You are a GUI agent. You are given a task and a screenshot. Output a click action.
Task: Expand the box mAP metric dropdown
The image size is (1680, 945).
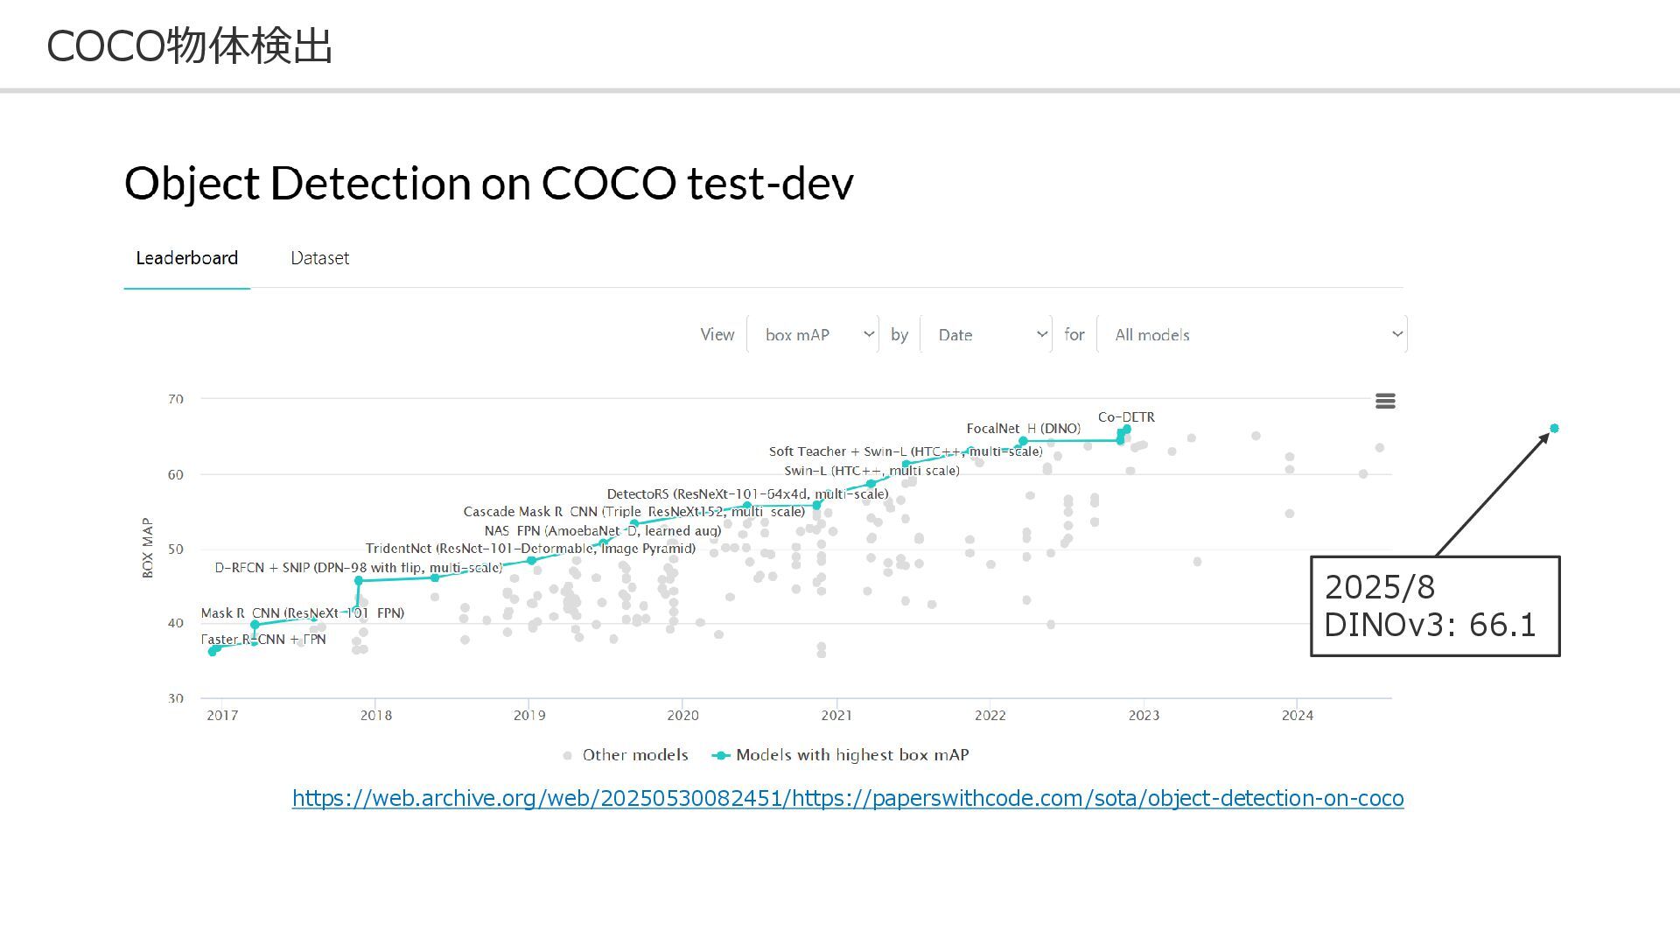812,334
